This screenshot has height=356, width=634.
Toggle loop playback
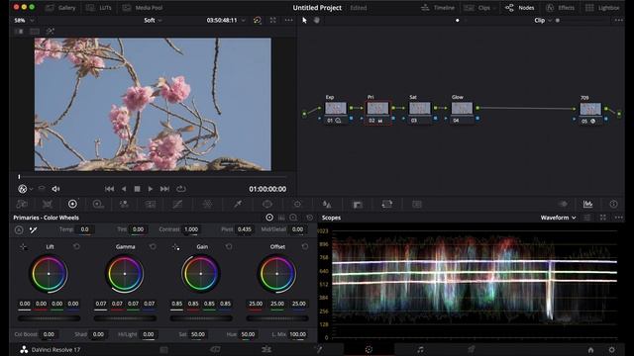click(180, 189)
